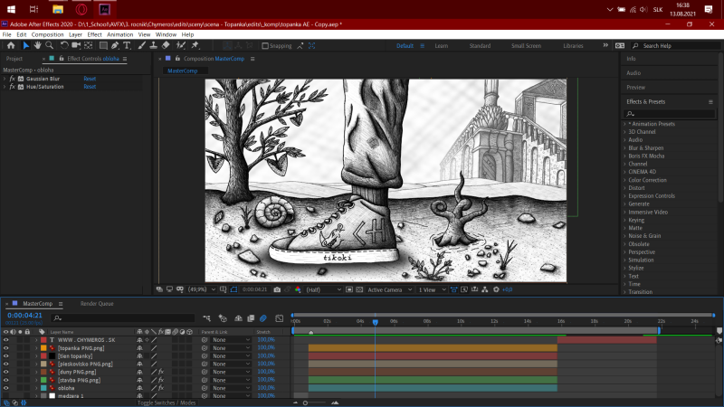Open the Composition menu
Image resolution: width=724 pixels, height=407 pixels.
48,34
